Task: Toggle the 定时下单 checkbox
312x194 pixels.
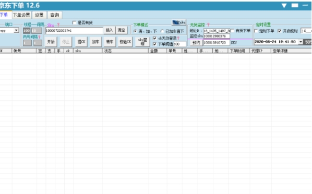Action: (256, 31)
